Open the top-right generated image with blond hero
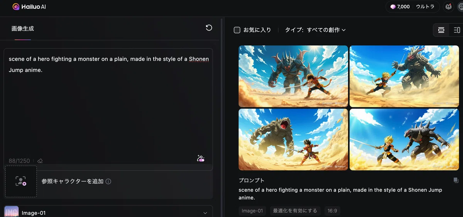 pyautogui.click(x=404, y=76)
